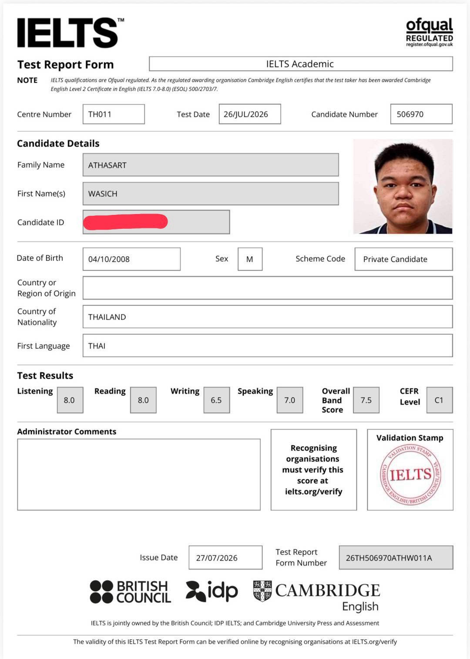Screen dimensions: 470x659
Task: Click the Writing score 6.5
Action: point(217,400)
